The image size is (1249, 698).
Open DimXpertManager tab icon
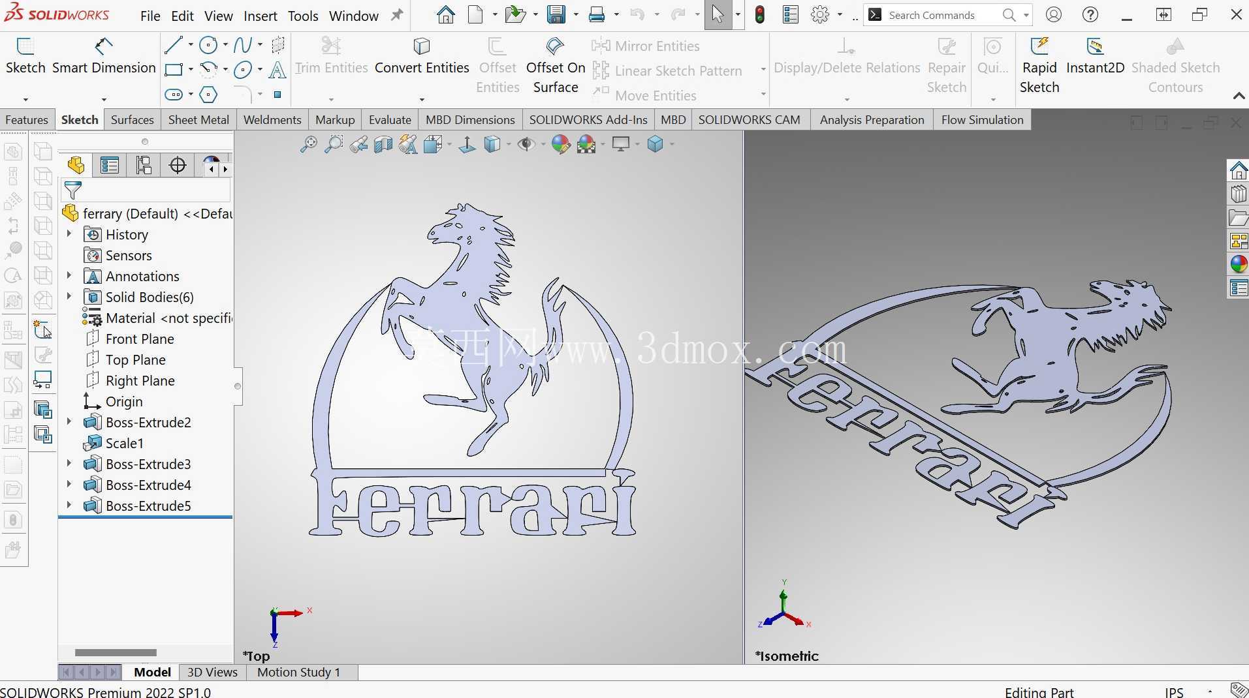coord(178,165)
